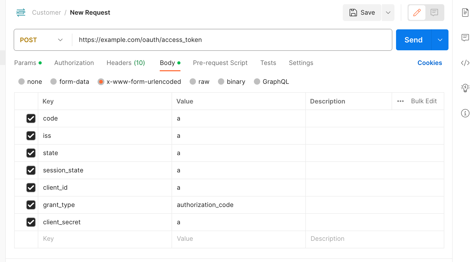Screen dimensions: 470x262
Task: Open the comment mode speech bubble icon
Action: (435, 12)
